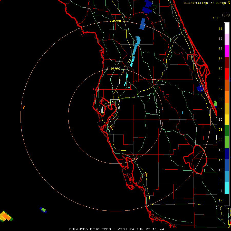231x231 pixels.
Task: Click the '62' legend value
Action: click(220, 38)
